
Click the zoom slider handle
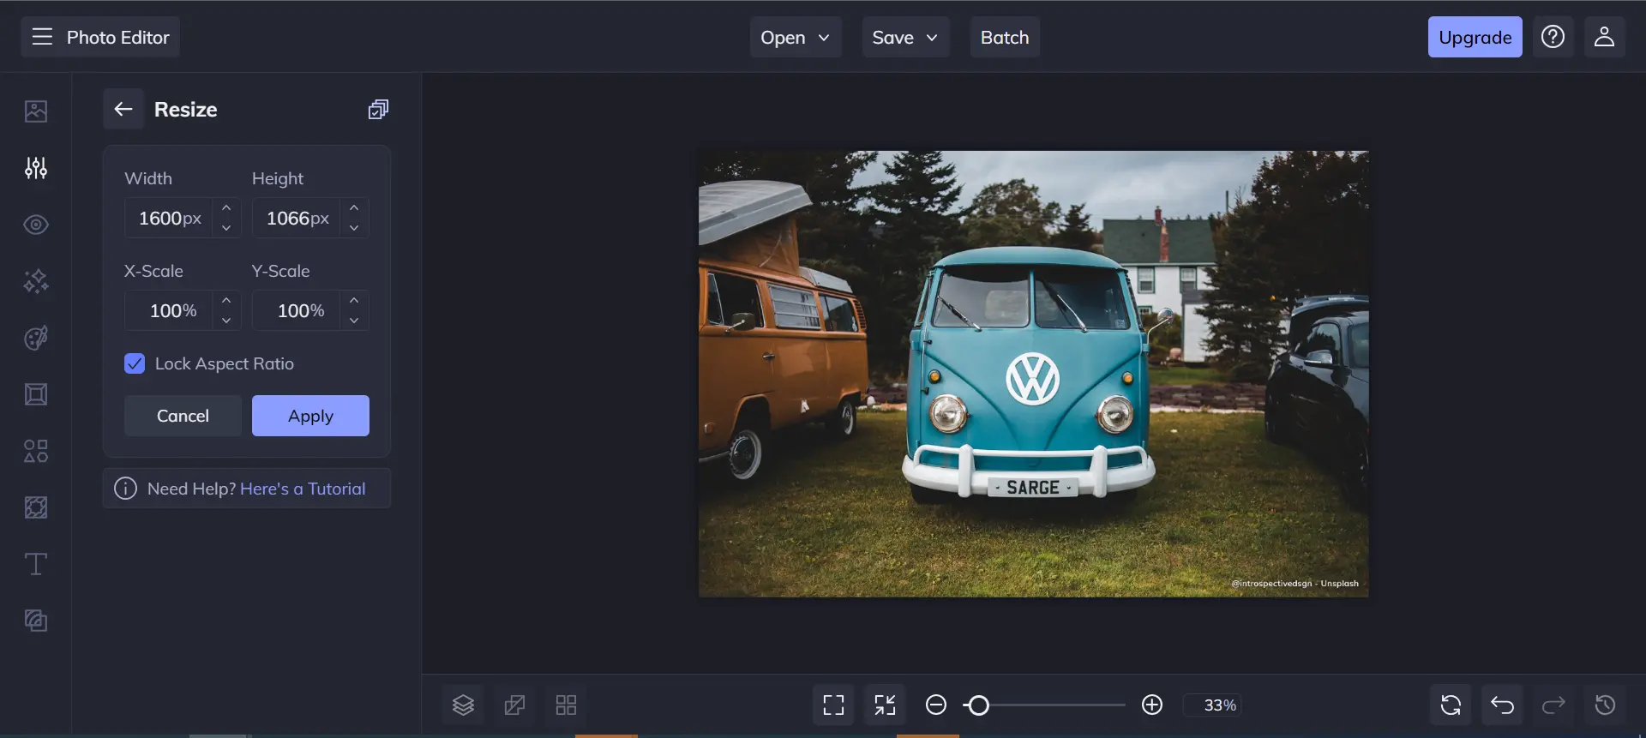[978, 705]
